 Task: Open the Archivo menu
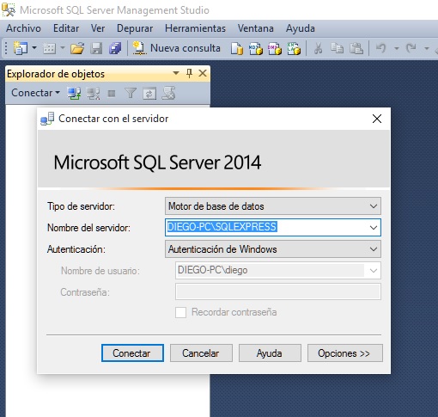point(23,28)
